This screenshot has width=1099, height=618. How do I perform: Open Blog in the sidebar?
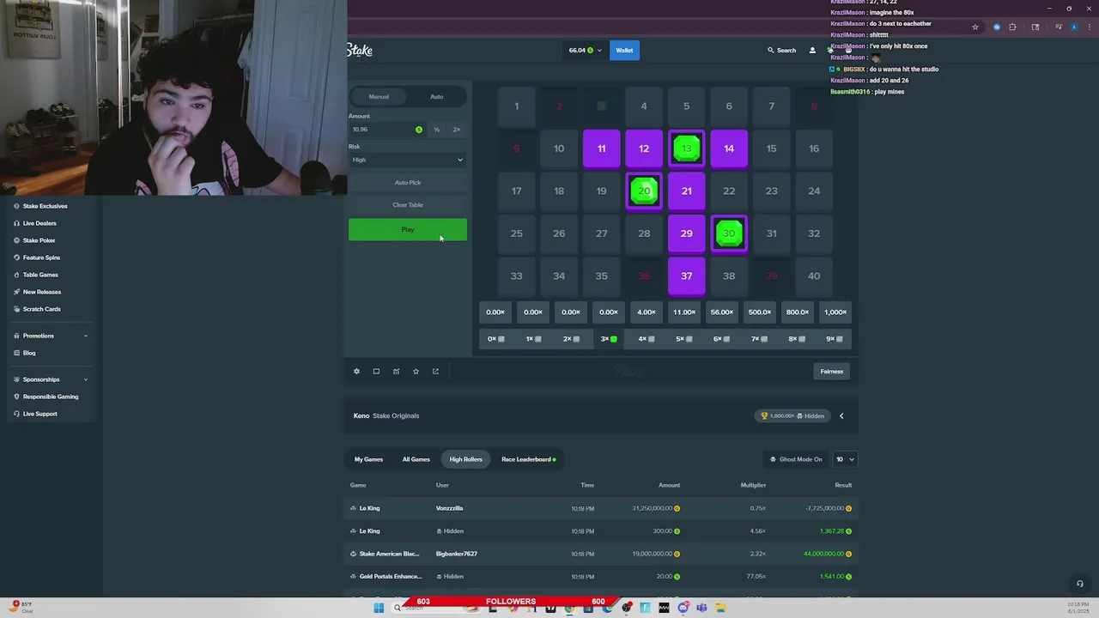[29, 353]
